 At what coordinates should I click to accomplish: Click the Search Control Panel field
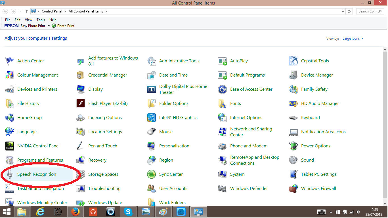[x=370, y=11]
